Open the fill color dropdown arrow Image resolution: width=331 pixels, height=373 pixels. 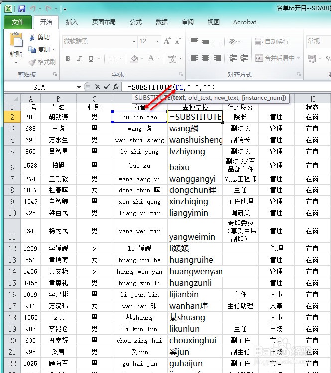142,58
